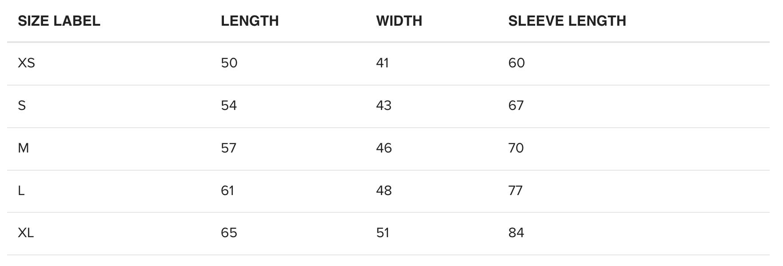The image size is (783, 266).
Task: Select the S length value 54
Action: coord(229,106)
